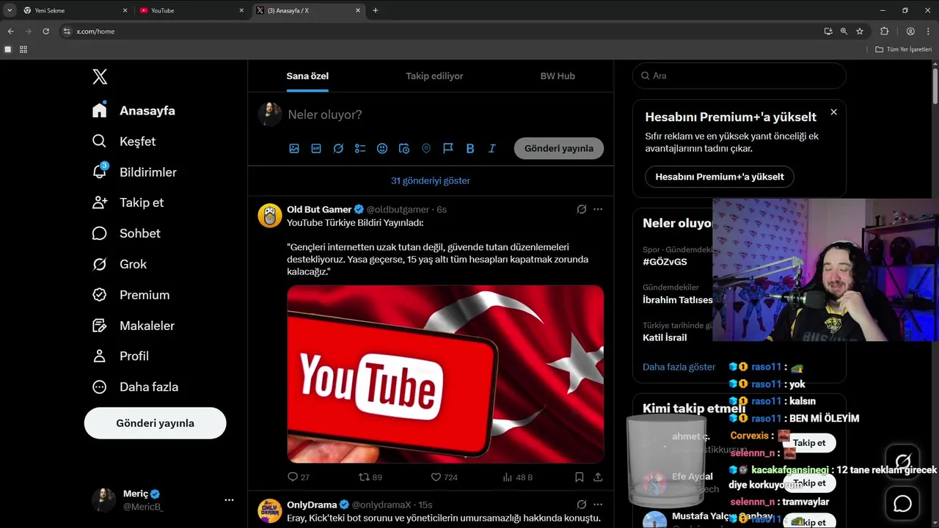The width and height of the screenshot is (939, 528).
Task: Bookmark this page star icon
Action: [x=860, y=32]
